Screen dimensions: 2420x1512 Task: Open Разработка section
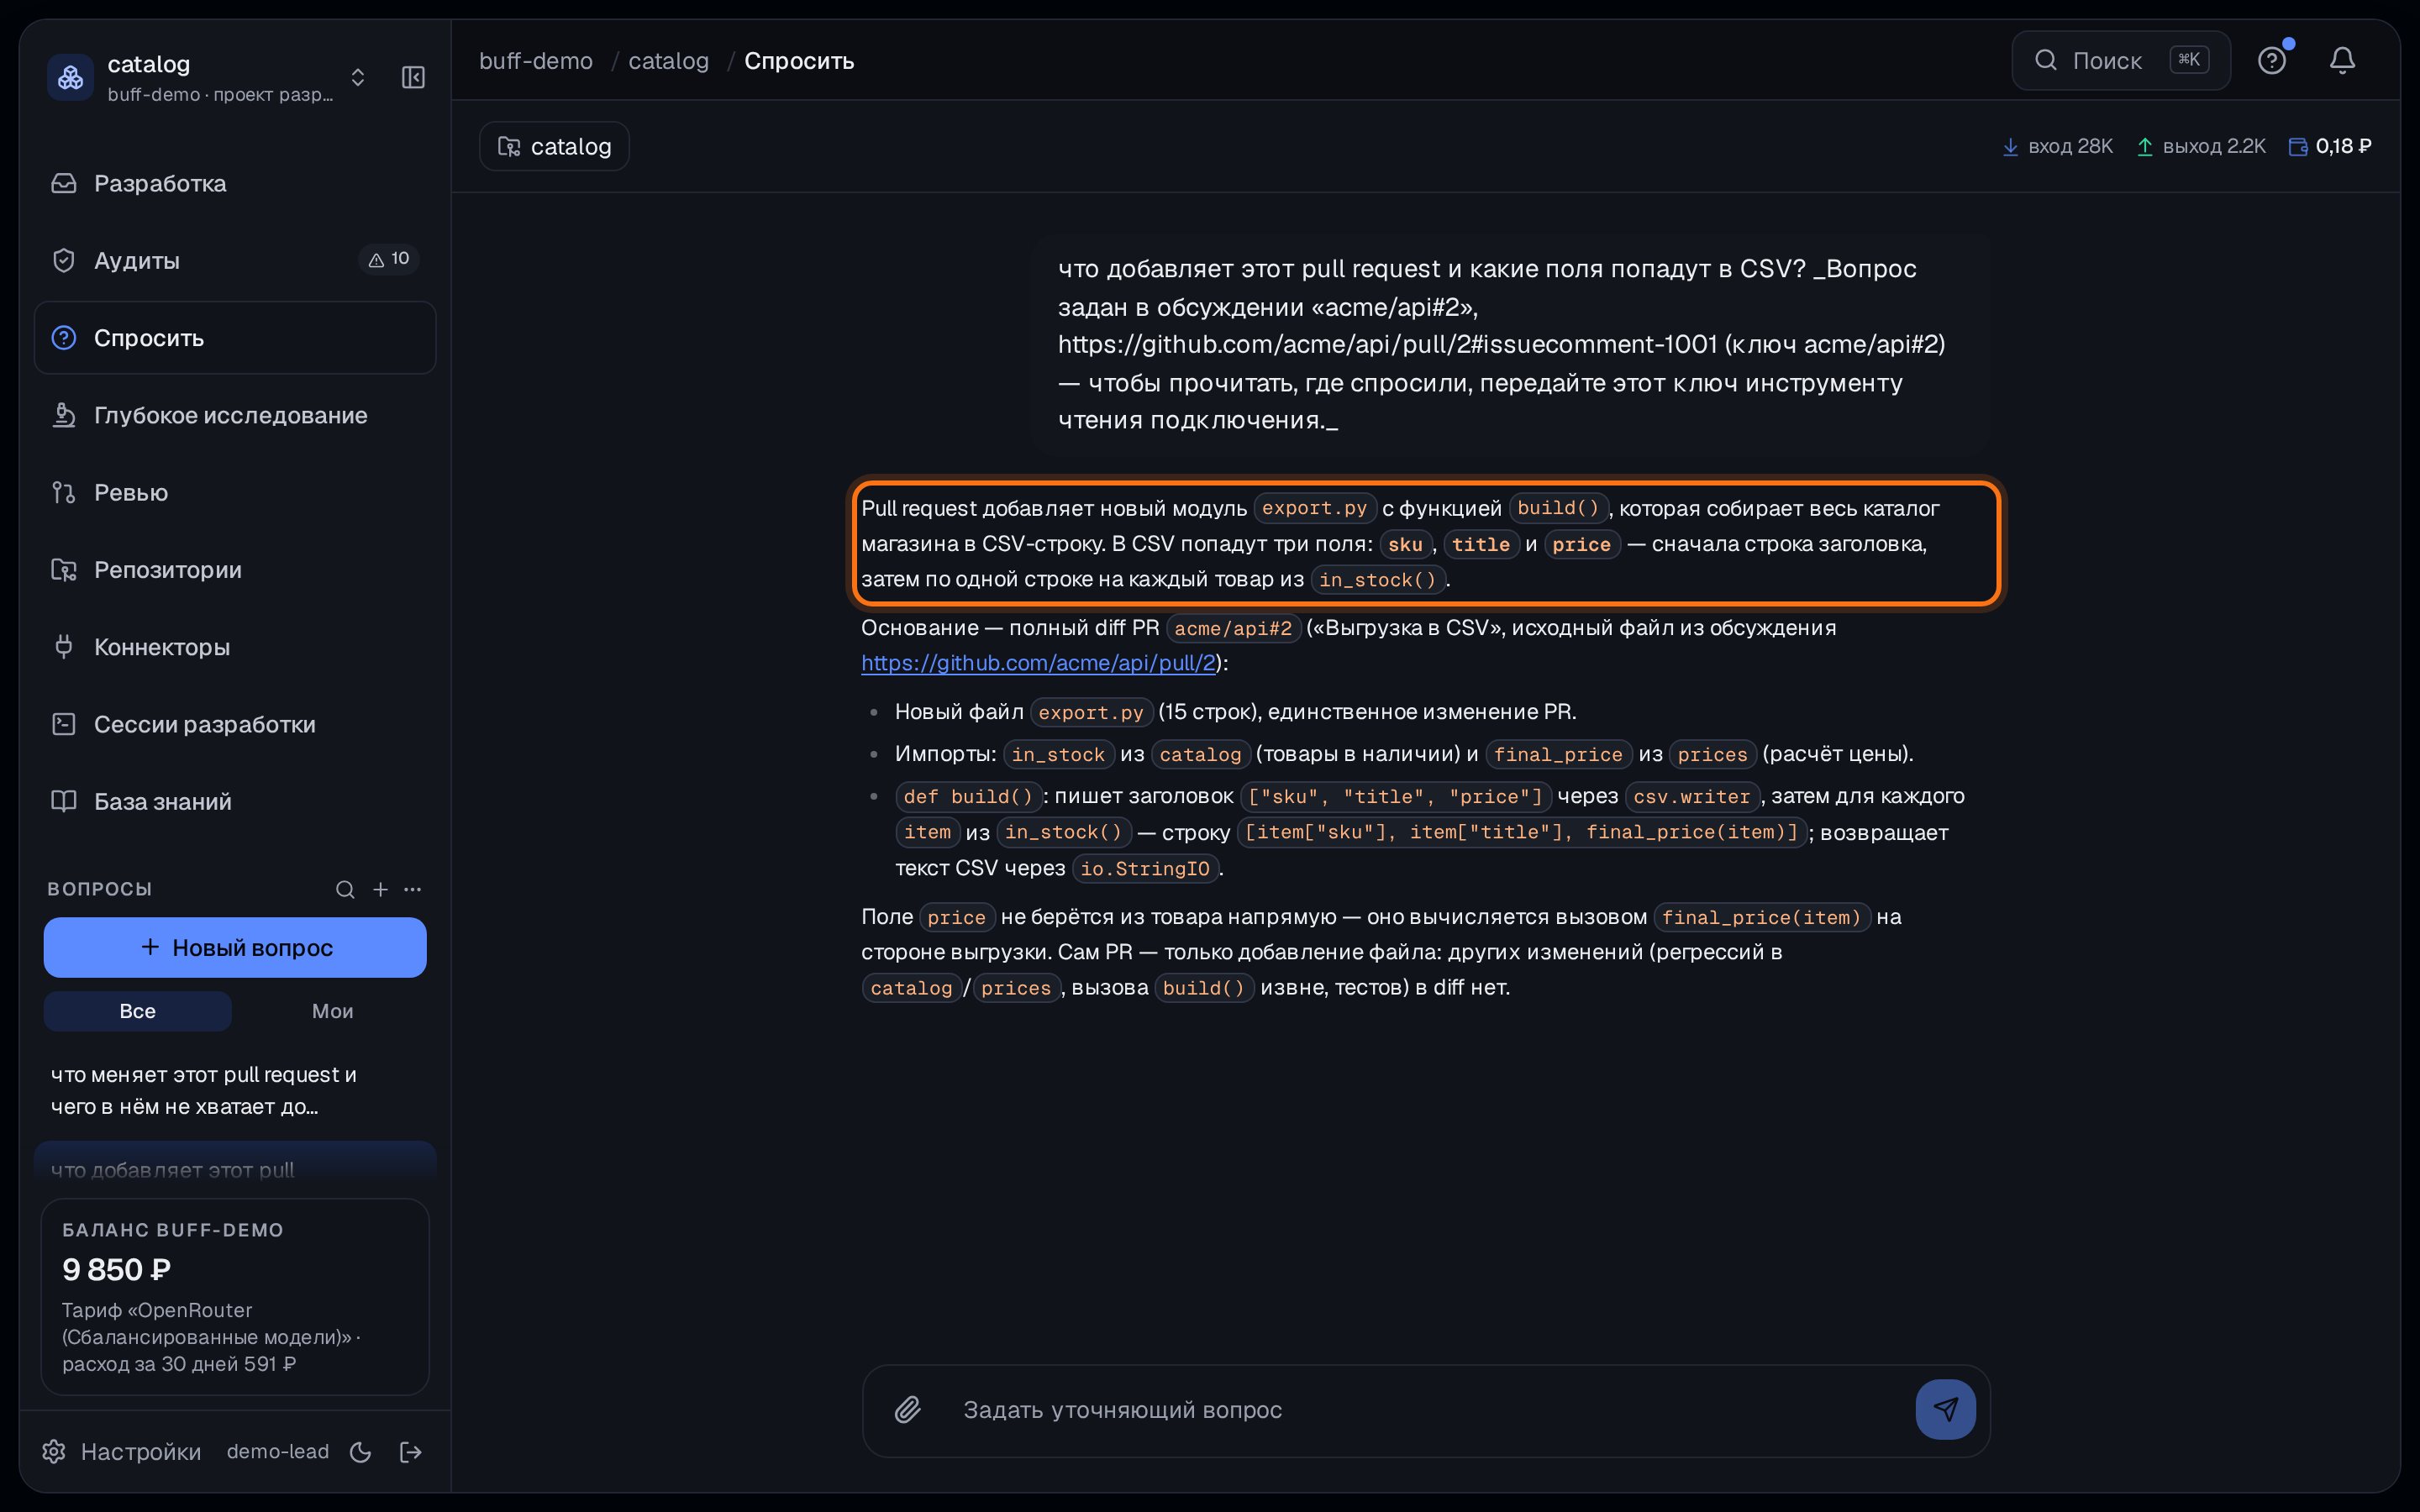click(x=235, y=183)
